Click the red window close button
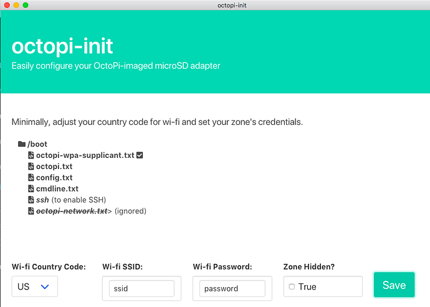430x307 pixels. 7,5
